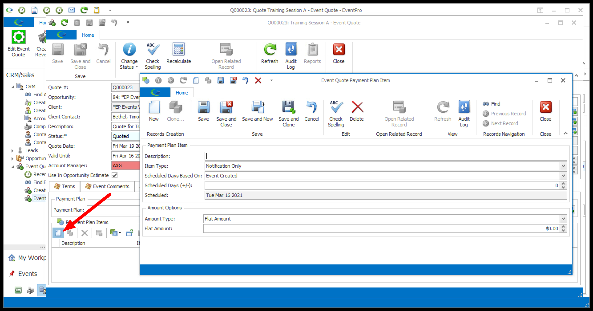Collapse the CRM tree node
This screenshot has height=311, width=593.
tap(12, 87)
